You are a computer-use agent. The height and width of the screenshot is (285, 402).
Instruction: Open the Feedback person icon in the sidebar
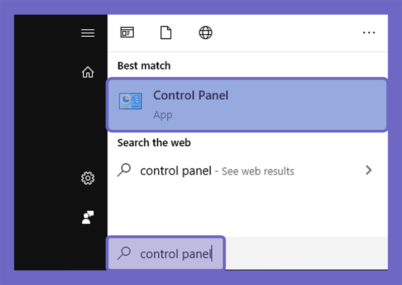coord(87,217)
